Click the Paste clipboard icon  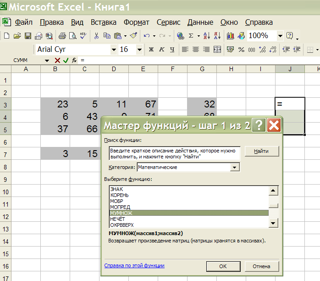[118, 36]
